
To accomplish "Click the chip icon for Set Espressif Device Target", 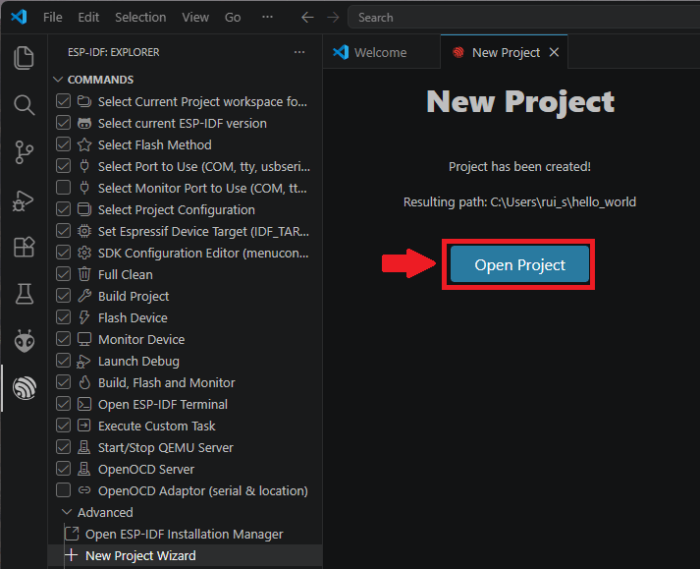I will tap(84, 231).
